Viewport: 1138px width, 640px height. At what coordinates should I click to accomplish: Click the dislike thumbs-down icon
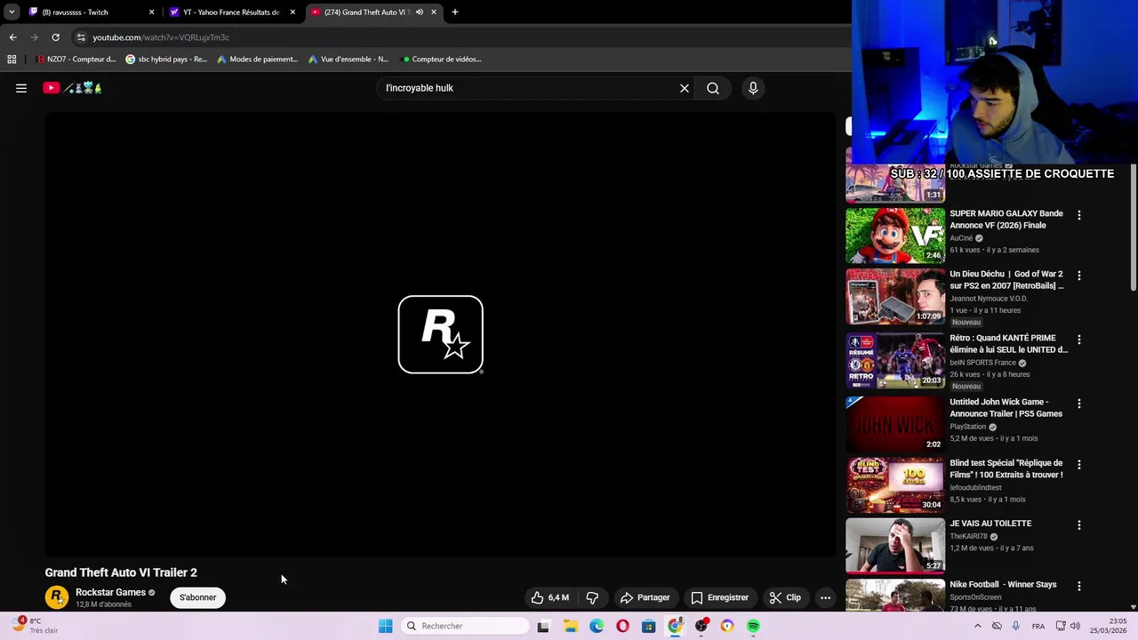click(592, 597)
